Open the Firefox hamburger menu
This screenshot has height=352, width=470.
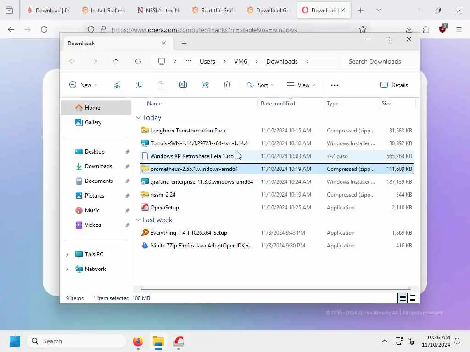click(x=459, y=29)
